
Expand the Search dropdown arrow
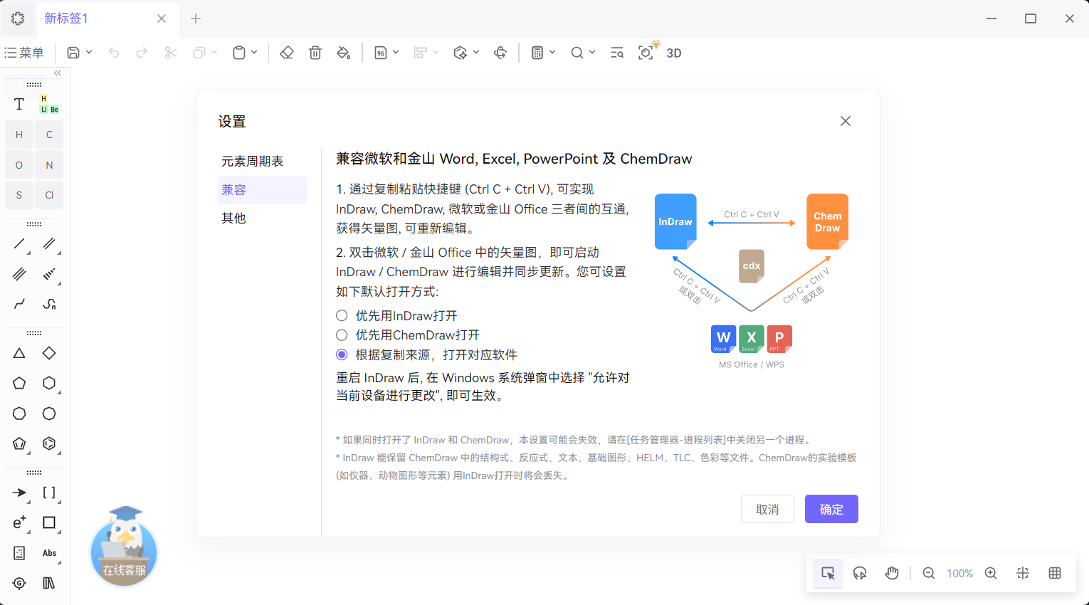(x=592, y=53)
